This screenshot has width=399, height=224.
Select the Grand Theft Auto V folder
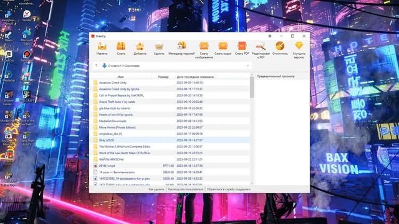click(x=170, y=102)
